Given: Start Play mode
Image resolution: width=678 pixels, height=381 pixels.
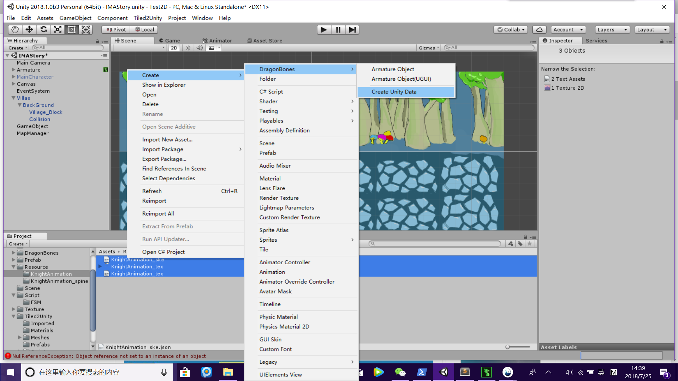Looking at the screenshot, I should (324, 30).
